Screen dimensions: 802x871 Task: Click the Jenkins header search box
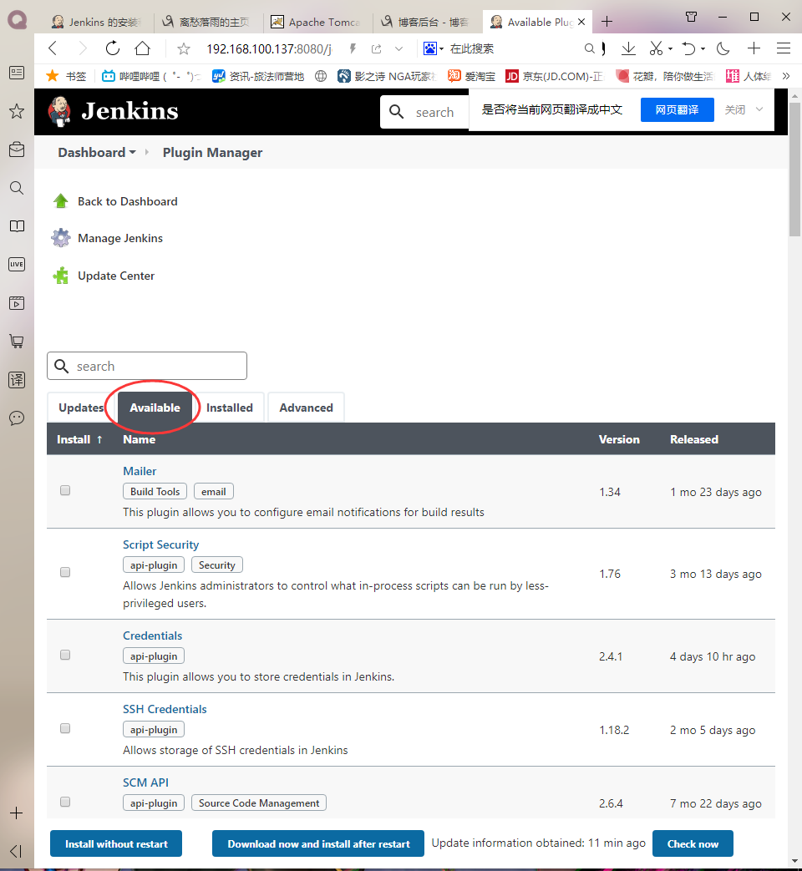[425, 112]
